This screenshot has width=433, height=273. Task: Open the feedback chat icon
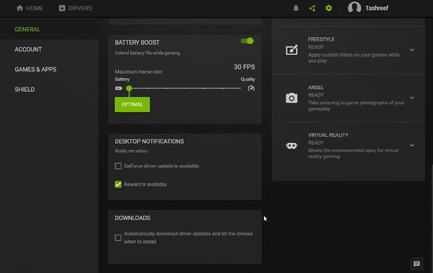417,263
